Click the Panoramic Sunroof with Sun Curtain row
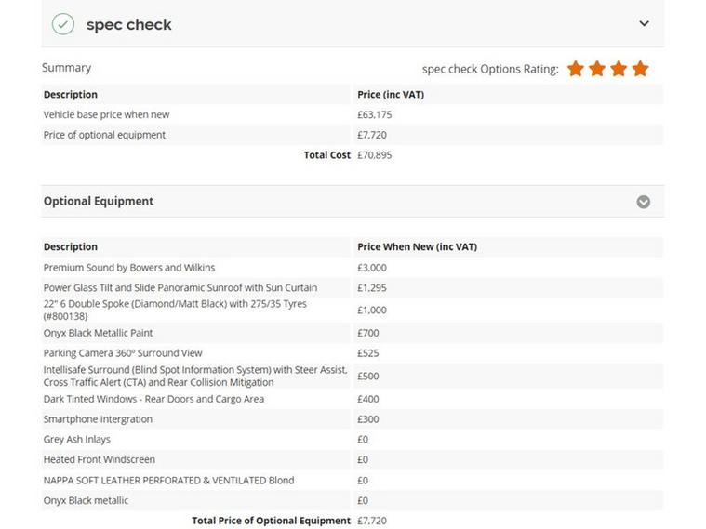 coord(180,288)
